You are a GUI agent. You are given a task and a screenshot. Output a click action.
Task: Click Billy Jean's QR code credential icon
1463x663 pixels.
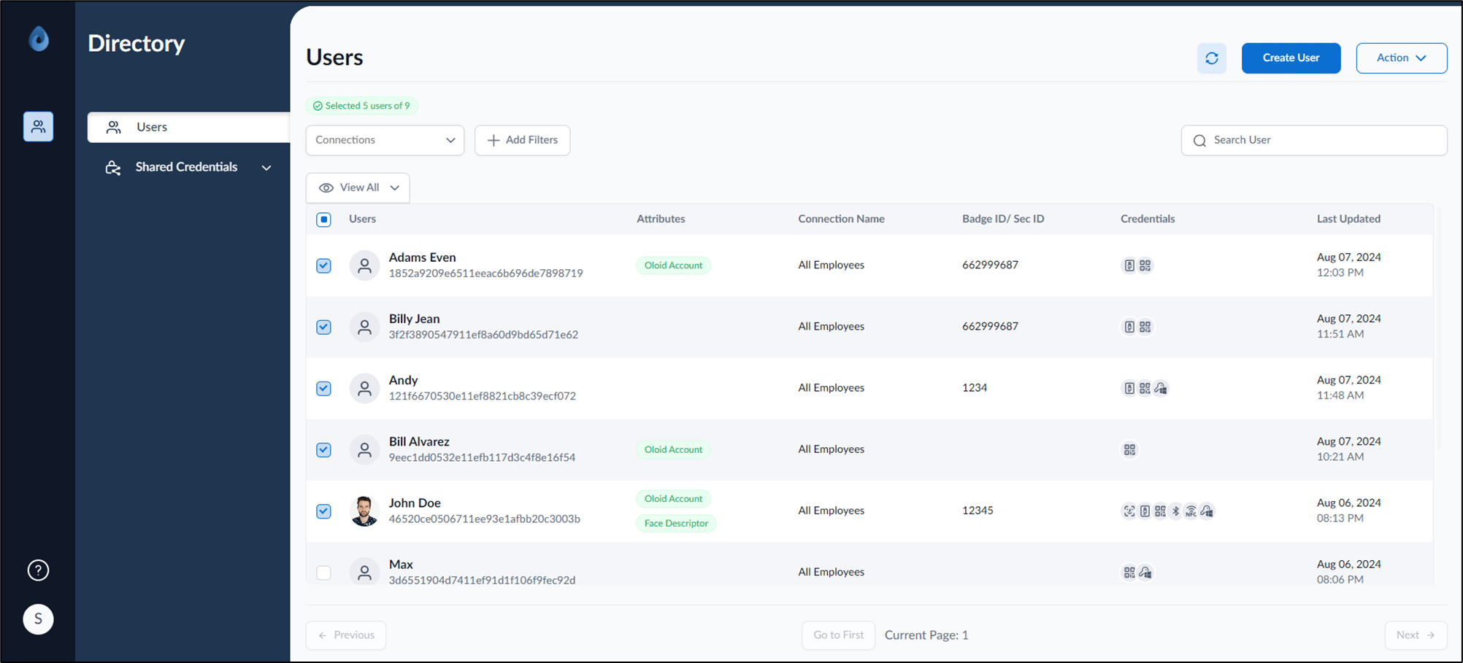(x=1145, y=327)
